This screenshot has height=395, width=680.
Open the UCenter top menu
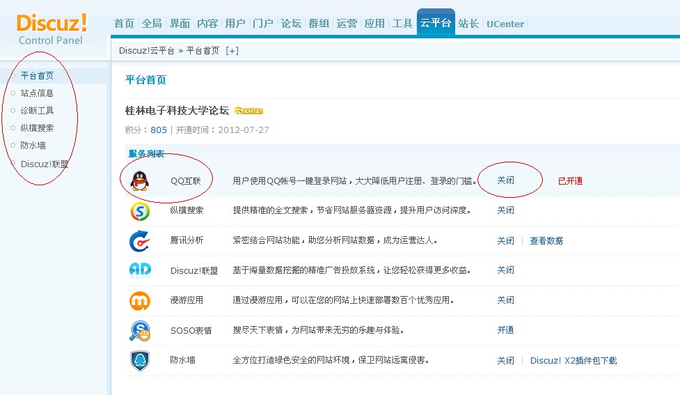click(x=505, y=24)
